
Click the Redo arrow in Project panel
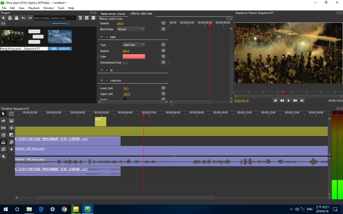tap(30, 18)
